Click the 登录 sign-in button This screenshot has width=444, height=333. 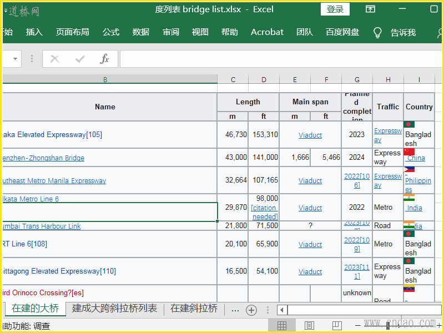(x=335, y=9)
